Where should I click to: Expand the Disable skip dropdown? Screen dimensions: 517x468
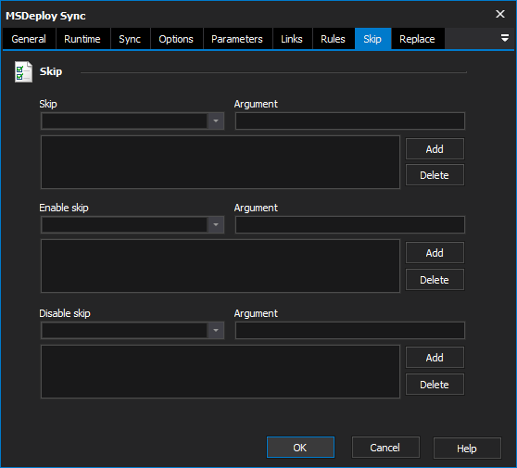pos(216,331)
